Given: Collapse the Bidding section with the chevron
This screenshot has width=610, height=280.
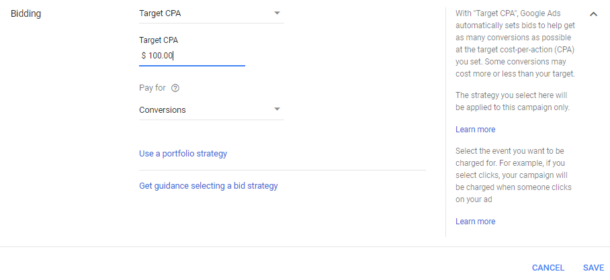Looking at the screenshot, I should (x=593, y=14).
